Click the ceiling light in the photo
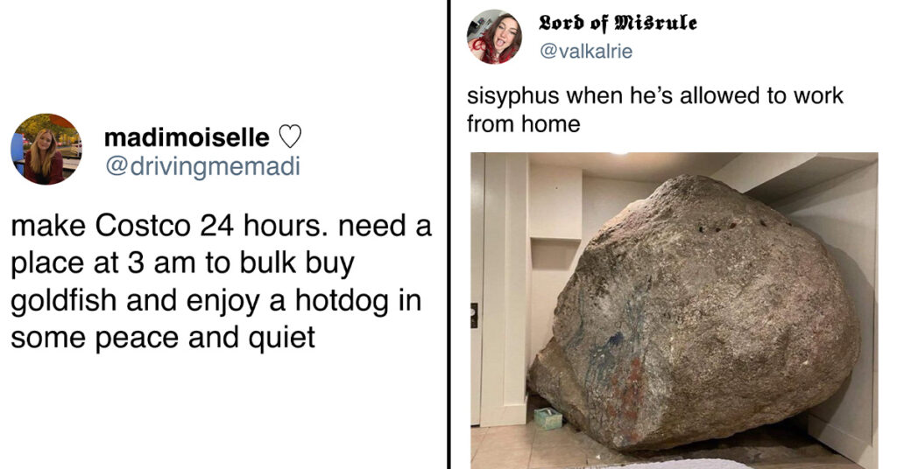 [619, 154]
